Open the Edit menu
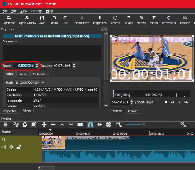The height and width of the screenshot is (170, 195). point(14,11)
